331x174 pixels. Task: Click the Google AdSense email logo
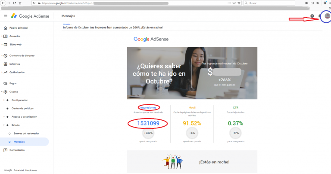pos(151,39)
